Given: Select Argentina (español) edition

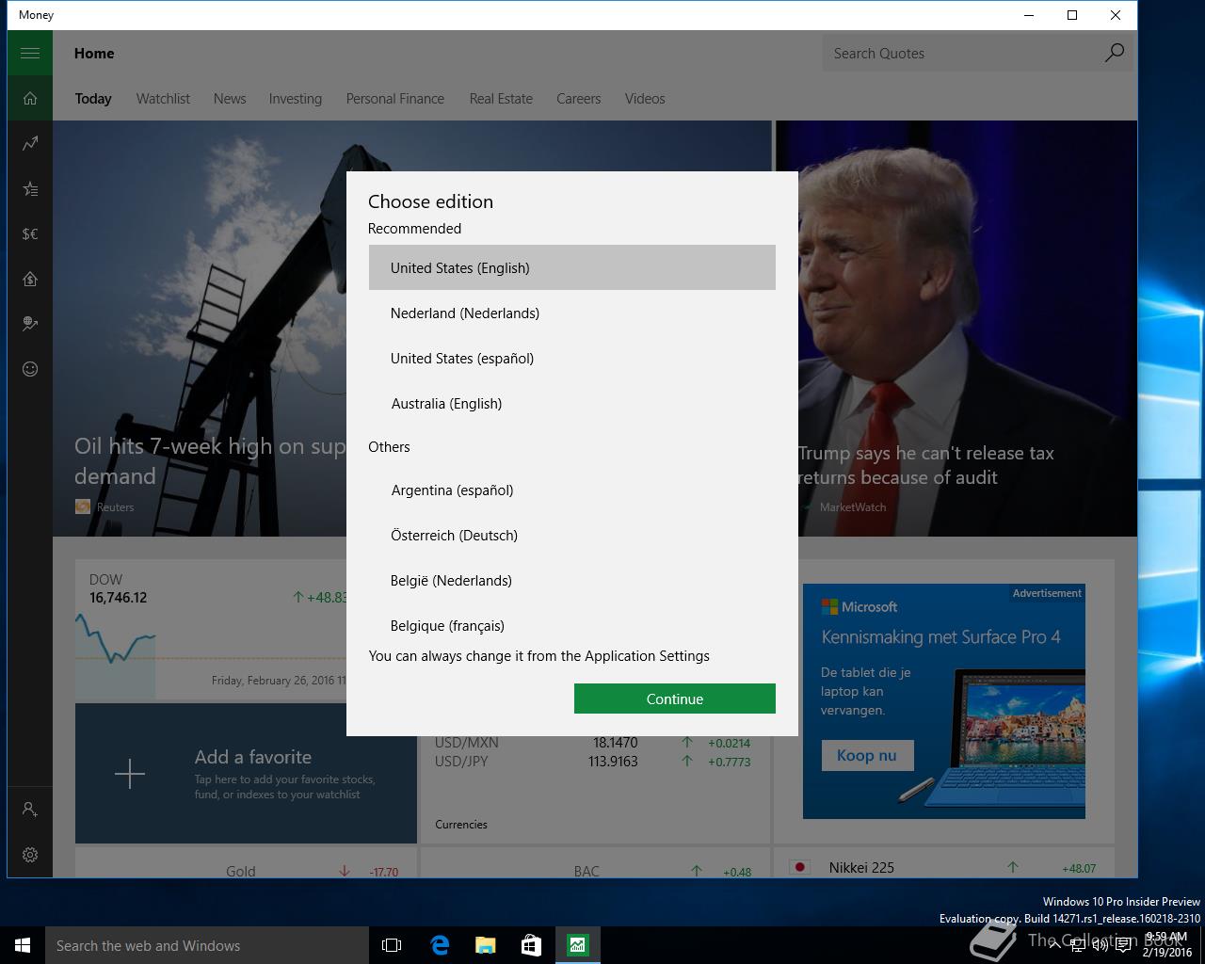Looking at the screenshot, I should (x=572, y=490).
